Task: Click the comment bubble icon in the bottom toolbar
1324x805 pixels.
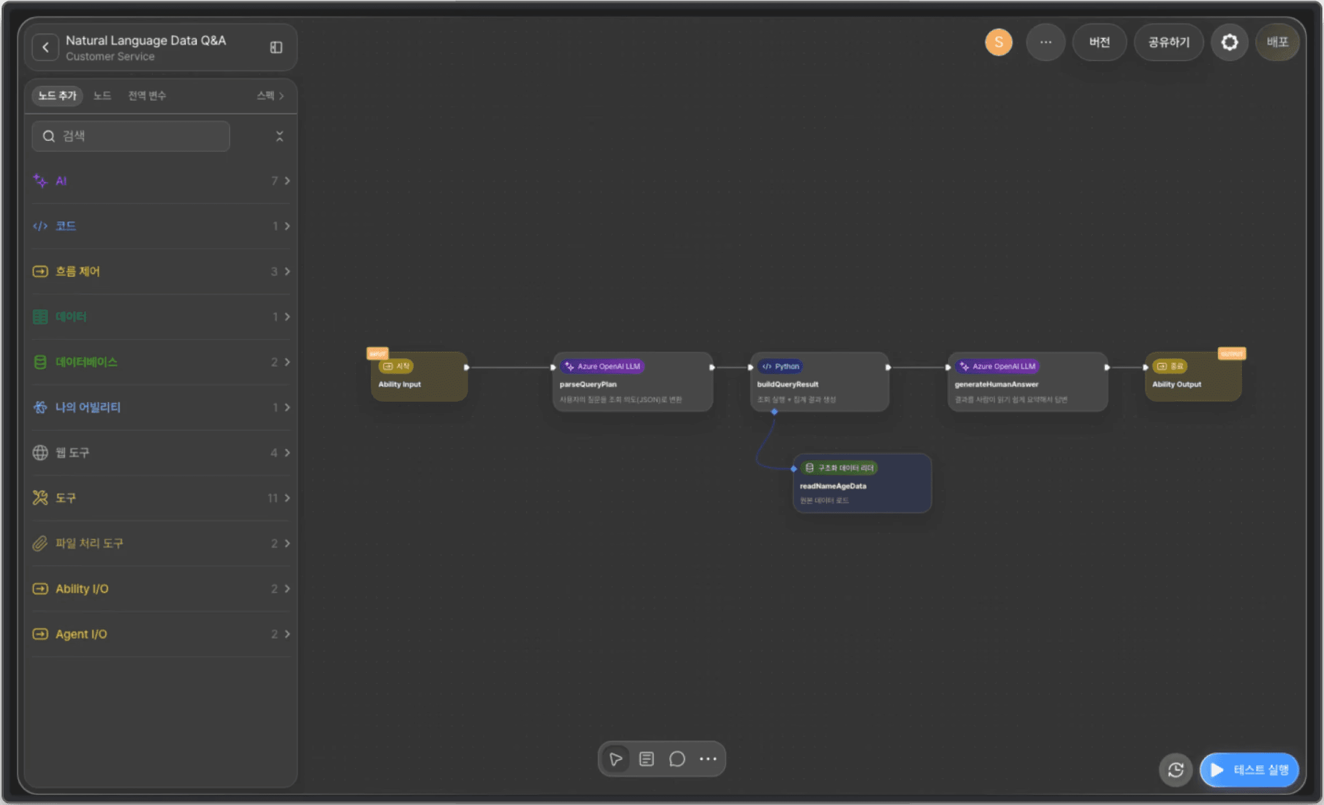Action: click(677, 759)
